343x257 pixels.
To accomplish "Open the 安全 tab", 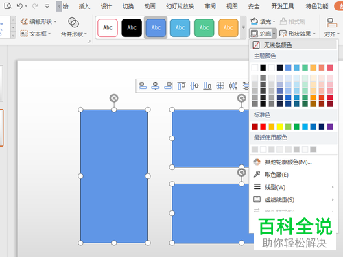I will tap(254, 6).
